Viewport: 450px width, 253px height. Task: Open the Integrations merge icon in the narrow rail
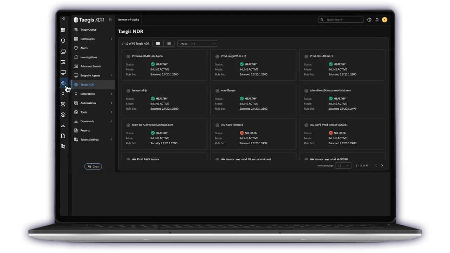[x=63, y=94]
